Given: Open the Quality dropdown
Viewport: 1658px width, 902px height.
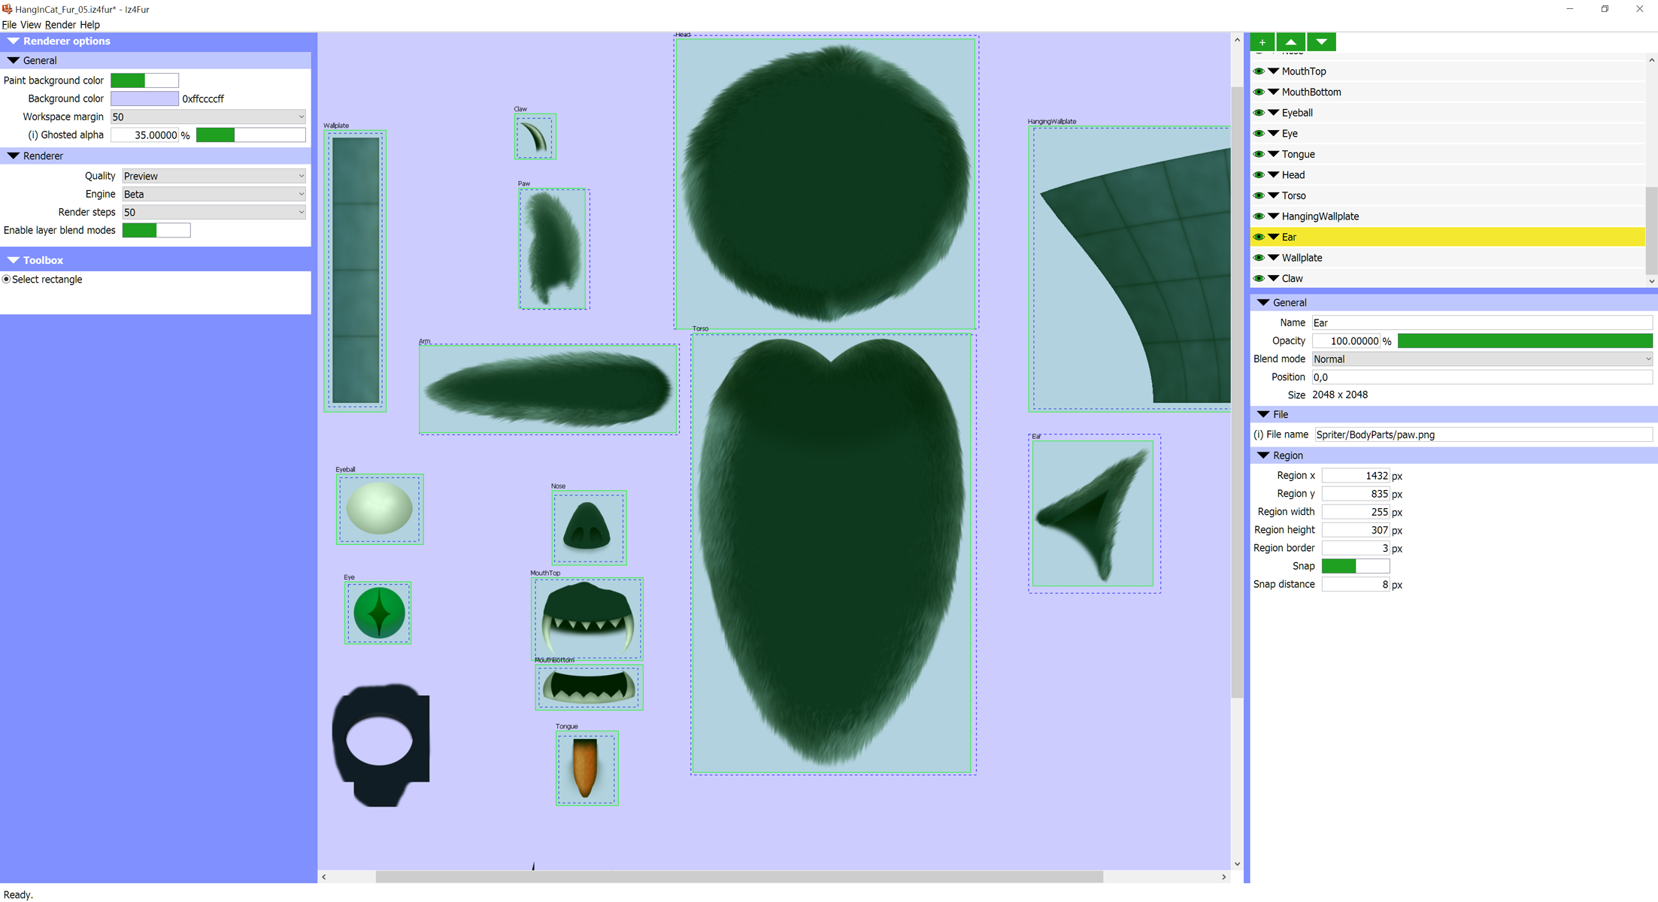Looking at the screenshot, I should (214, 176).
